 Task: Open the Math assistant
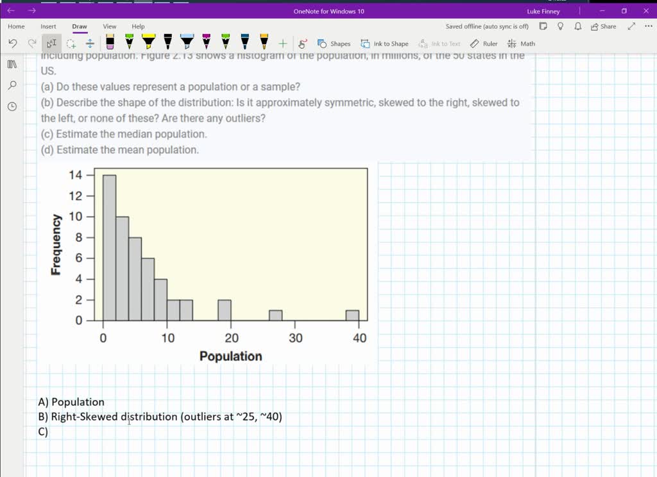(x=523, y=44)
